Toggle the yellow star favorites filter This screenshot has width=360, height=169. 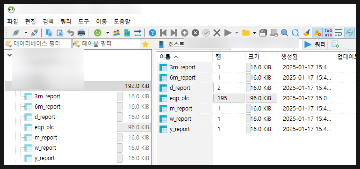click(145, 44)
